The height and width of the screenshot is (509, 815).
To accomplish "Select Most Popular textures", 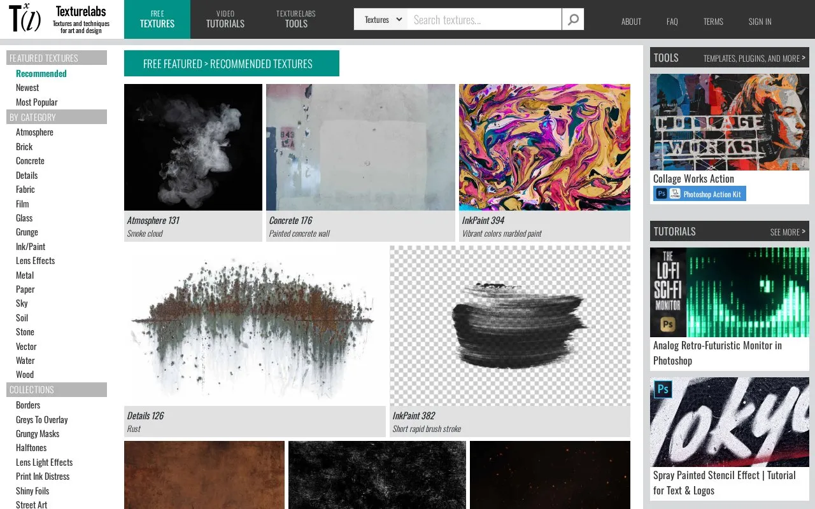I will (36, 102).
